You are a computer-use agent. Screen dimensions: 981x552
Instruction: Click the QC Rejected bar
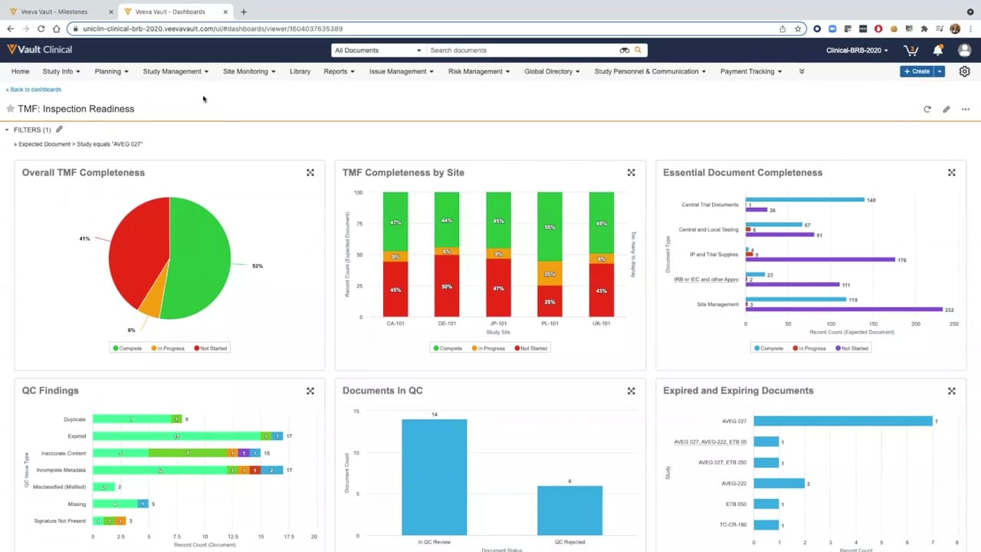tap(569, 511)
